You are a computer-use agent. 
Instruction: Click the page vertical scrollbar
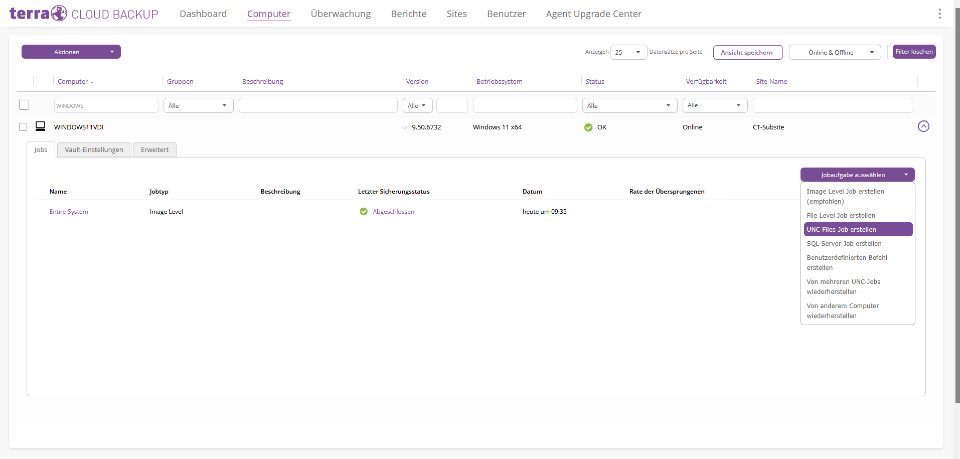[957, 205]
